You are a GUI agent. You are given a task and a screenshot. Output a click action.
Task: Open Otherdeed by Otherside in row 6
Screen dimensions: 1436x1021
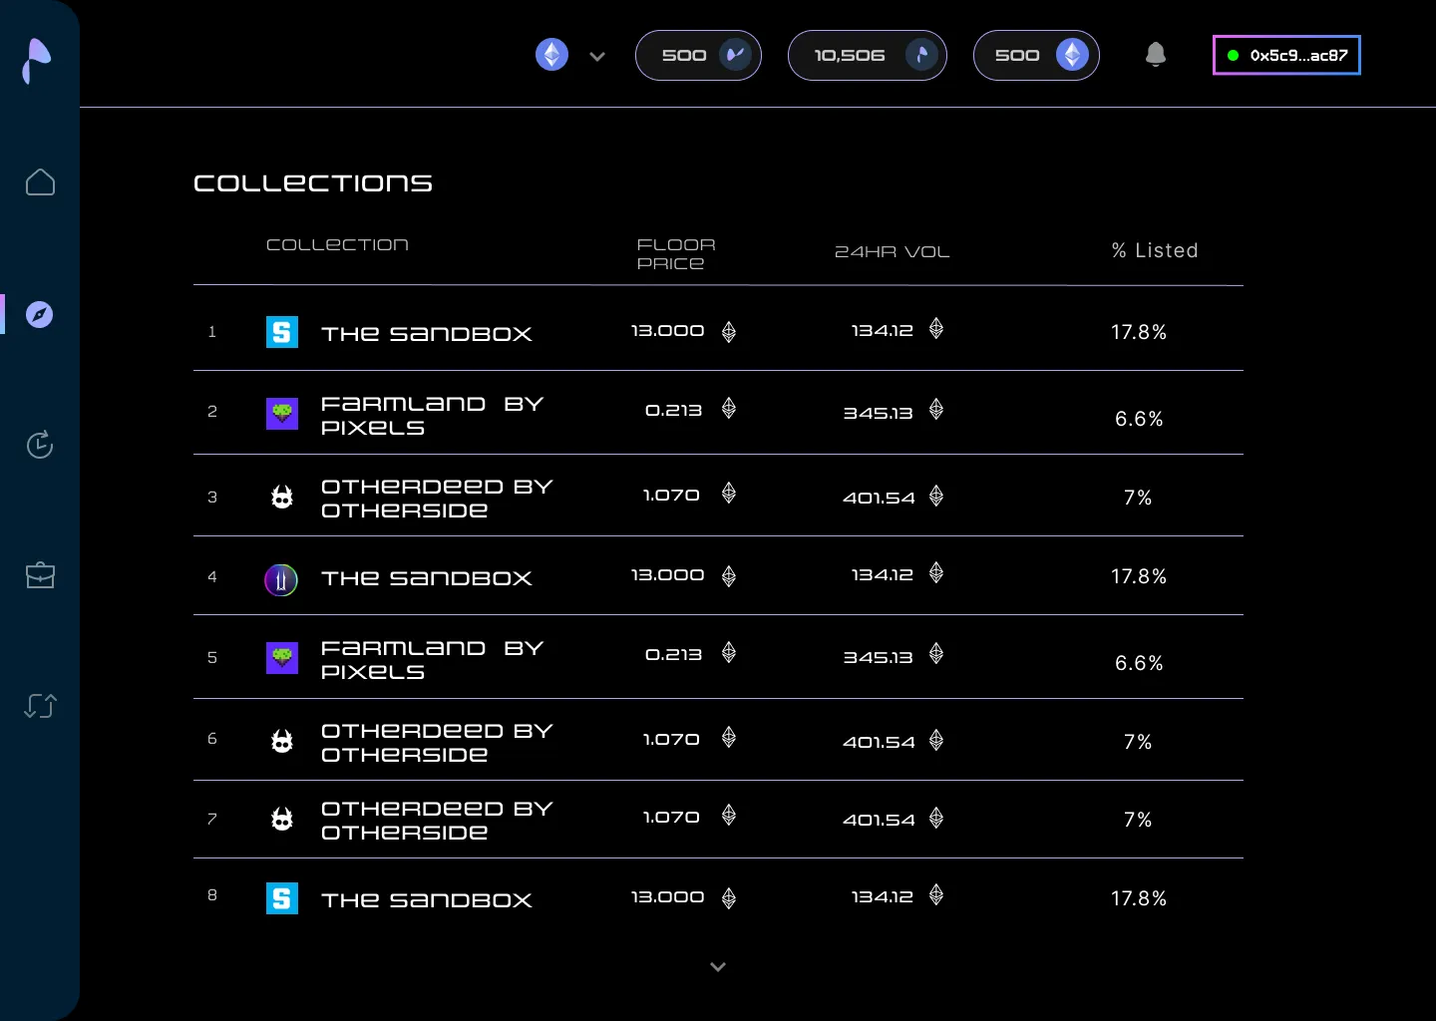click(437, 743)
